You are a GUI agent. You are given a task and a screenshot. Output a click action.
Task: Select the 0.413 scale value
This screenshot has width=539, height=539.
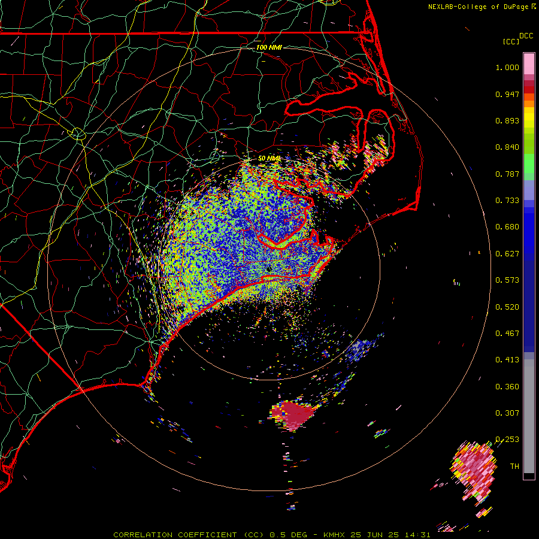point(507,360)
